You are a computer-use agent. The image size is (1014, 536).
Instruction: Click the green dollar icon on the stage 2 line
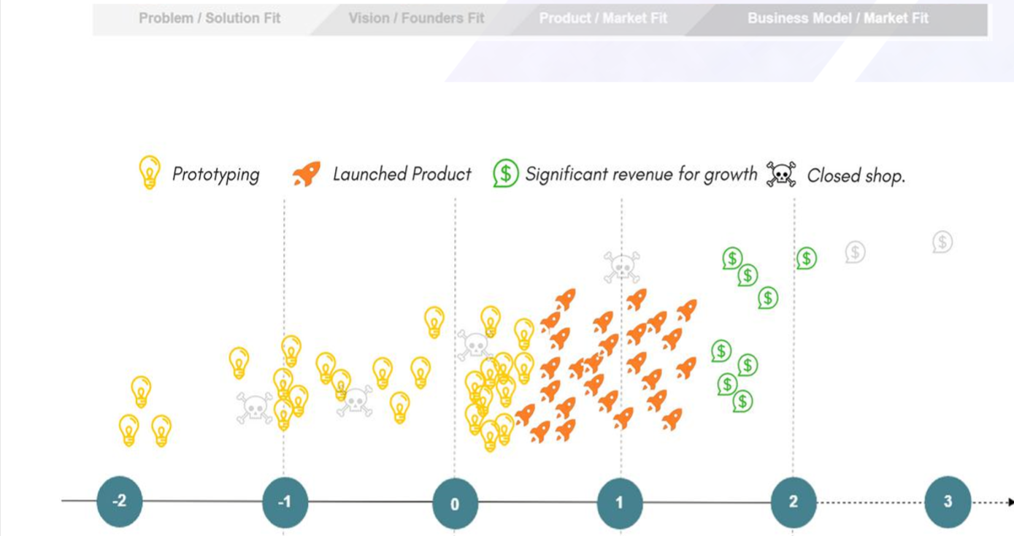[806, 259]
